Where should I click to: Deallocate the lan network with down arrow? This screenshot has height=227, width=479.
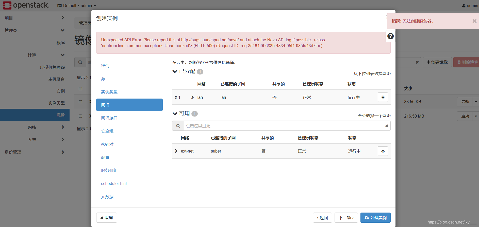(383, 97)
